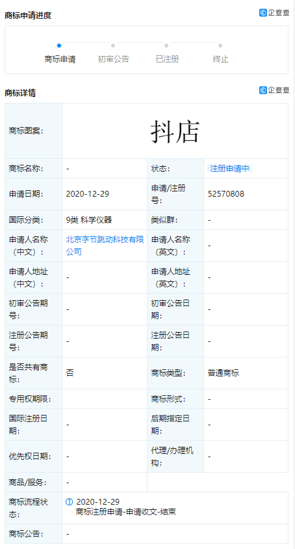
Task: Open 北京字节跳动科技有限公司 applicant link
Action: coord(105,246)
